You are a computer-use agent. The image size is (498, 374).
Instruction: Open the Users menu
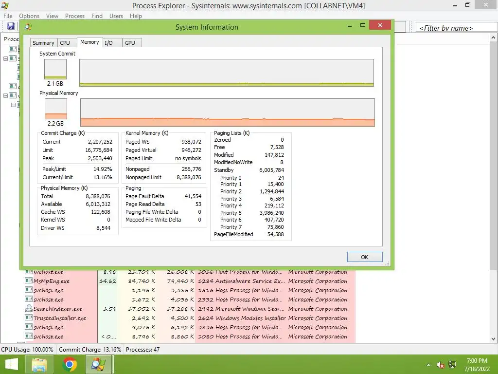[116, 16]
